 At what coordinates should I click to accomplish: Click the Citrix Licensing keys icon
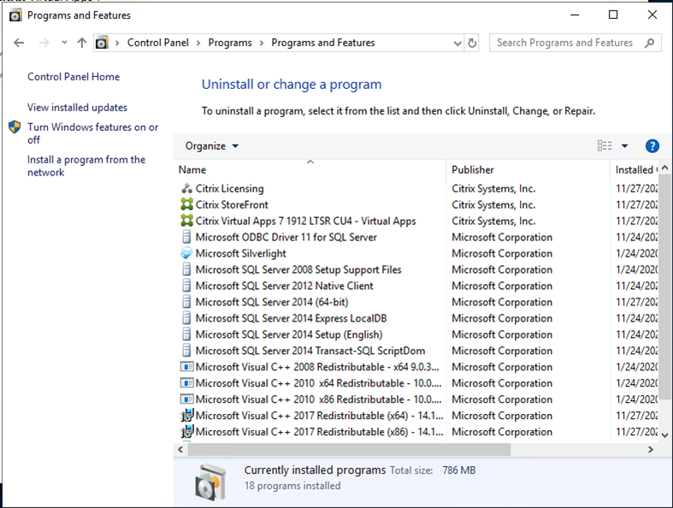[x=187, y=188]
